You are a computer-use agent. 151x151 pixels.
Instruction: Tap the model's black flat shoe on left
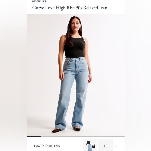pyautogui.click(x=57, y=130)
